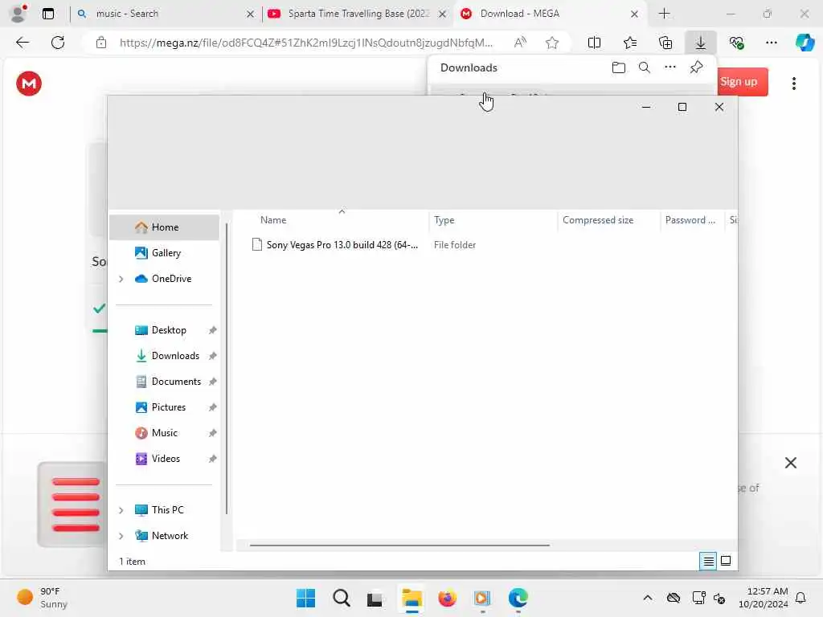This screenshot has width=823, height=617.
Task: Toggle Edge split screen
Action: pyautogui.click(x=594, y=43)
